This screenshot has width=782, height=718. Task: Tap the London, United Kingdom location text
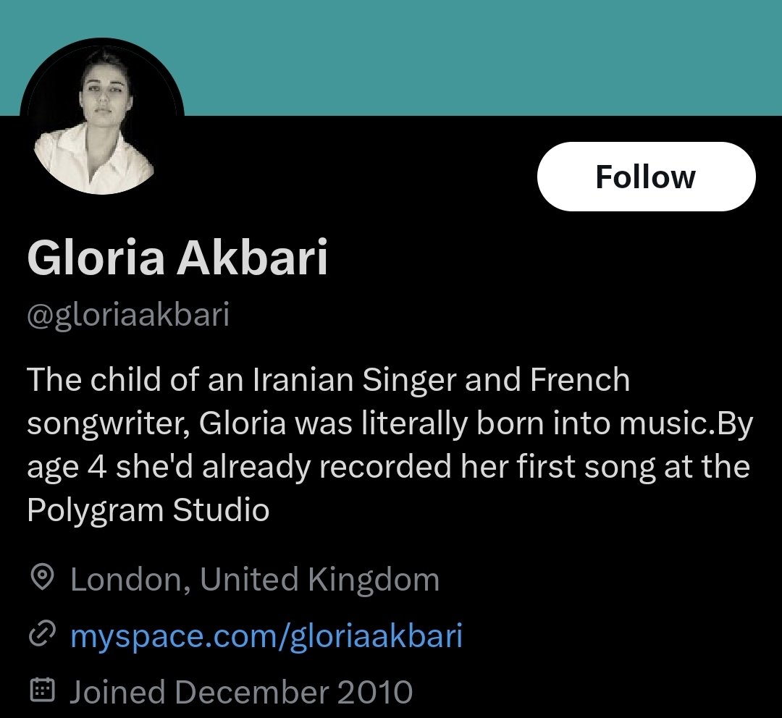[x=254, y=580]
